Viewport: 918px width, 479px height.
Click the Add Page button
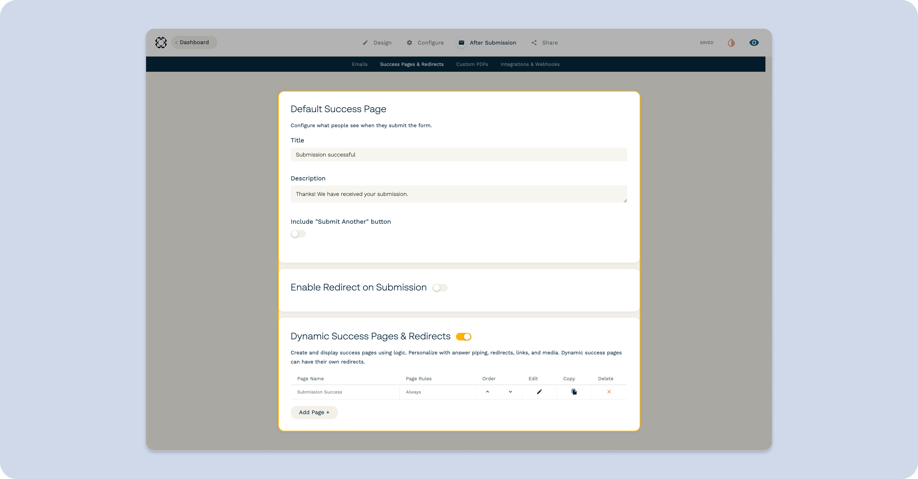314,412
